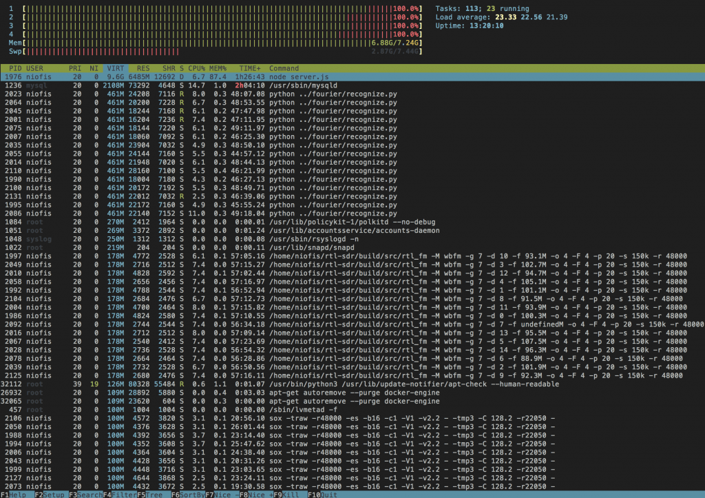Select the polkitd --no-debug process row

pyautogui.click(x=352, y=222)
